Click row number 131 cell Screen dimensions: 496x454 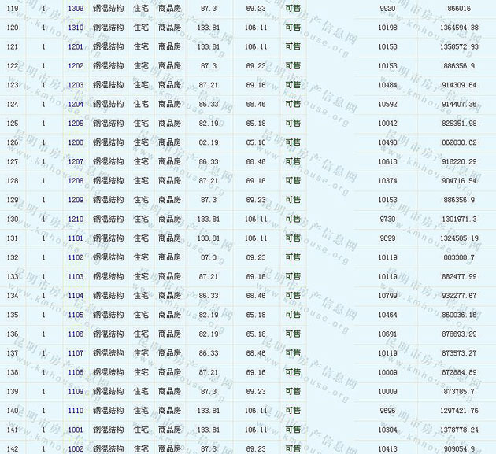coord(13,238)
